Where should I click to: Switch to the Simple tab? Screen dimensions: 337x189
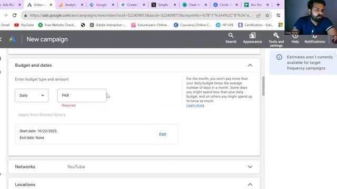pyautogui.click(x=161, y=5)
